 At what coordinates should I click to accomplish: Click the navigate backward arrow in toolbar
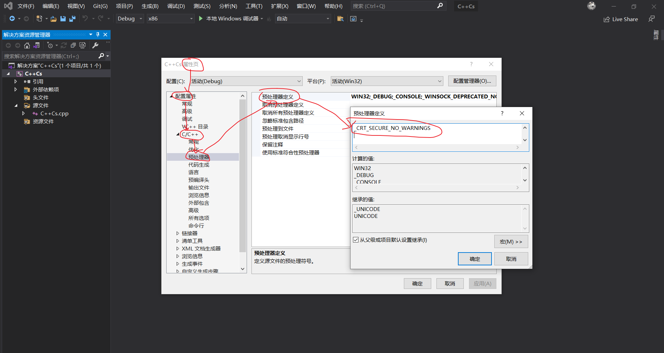tap(12, 19)
